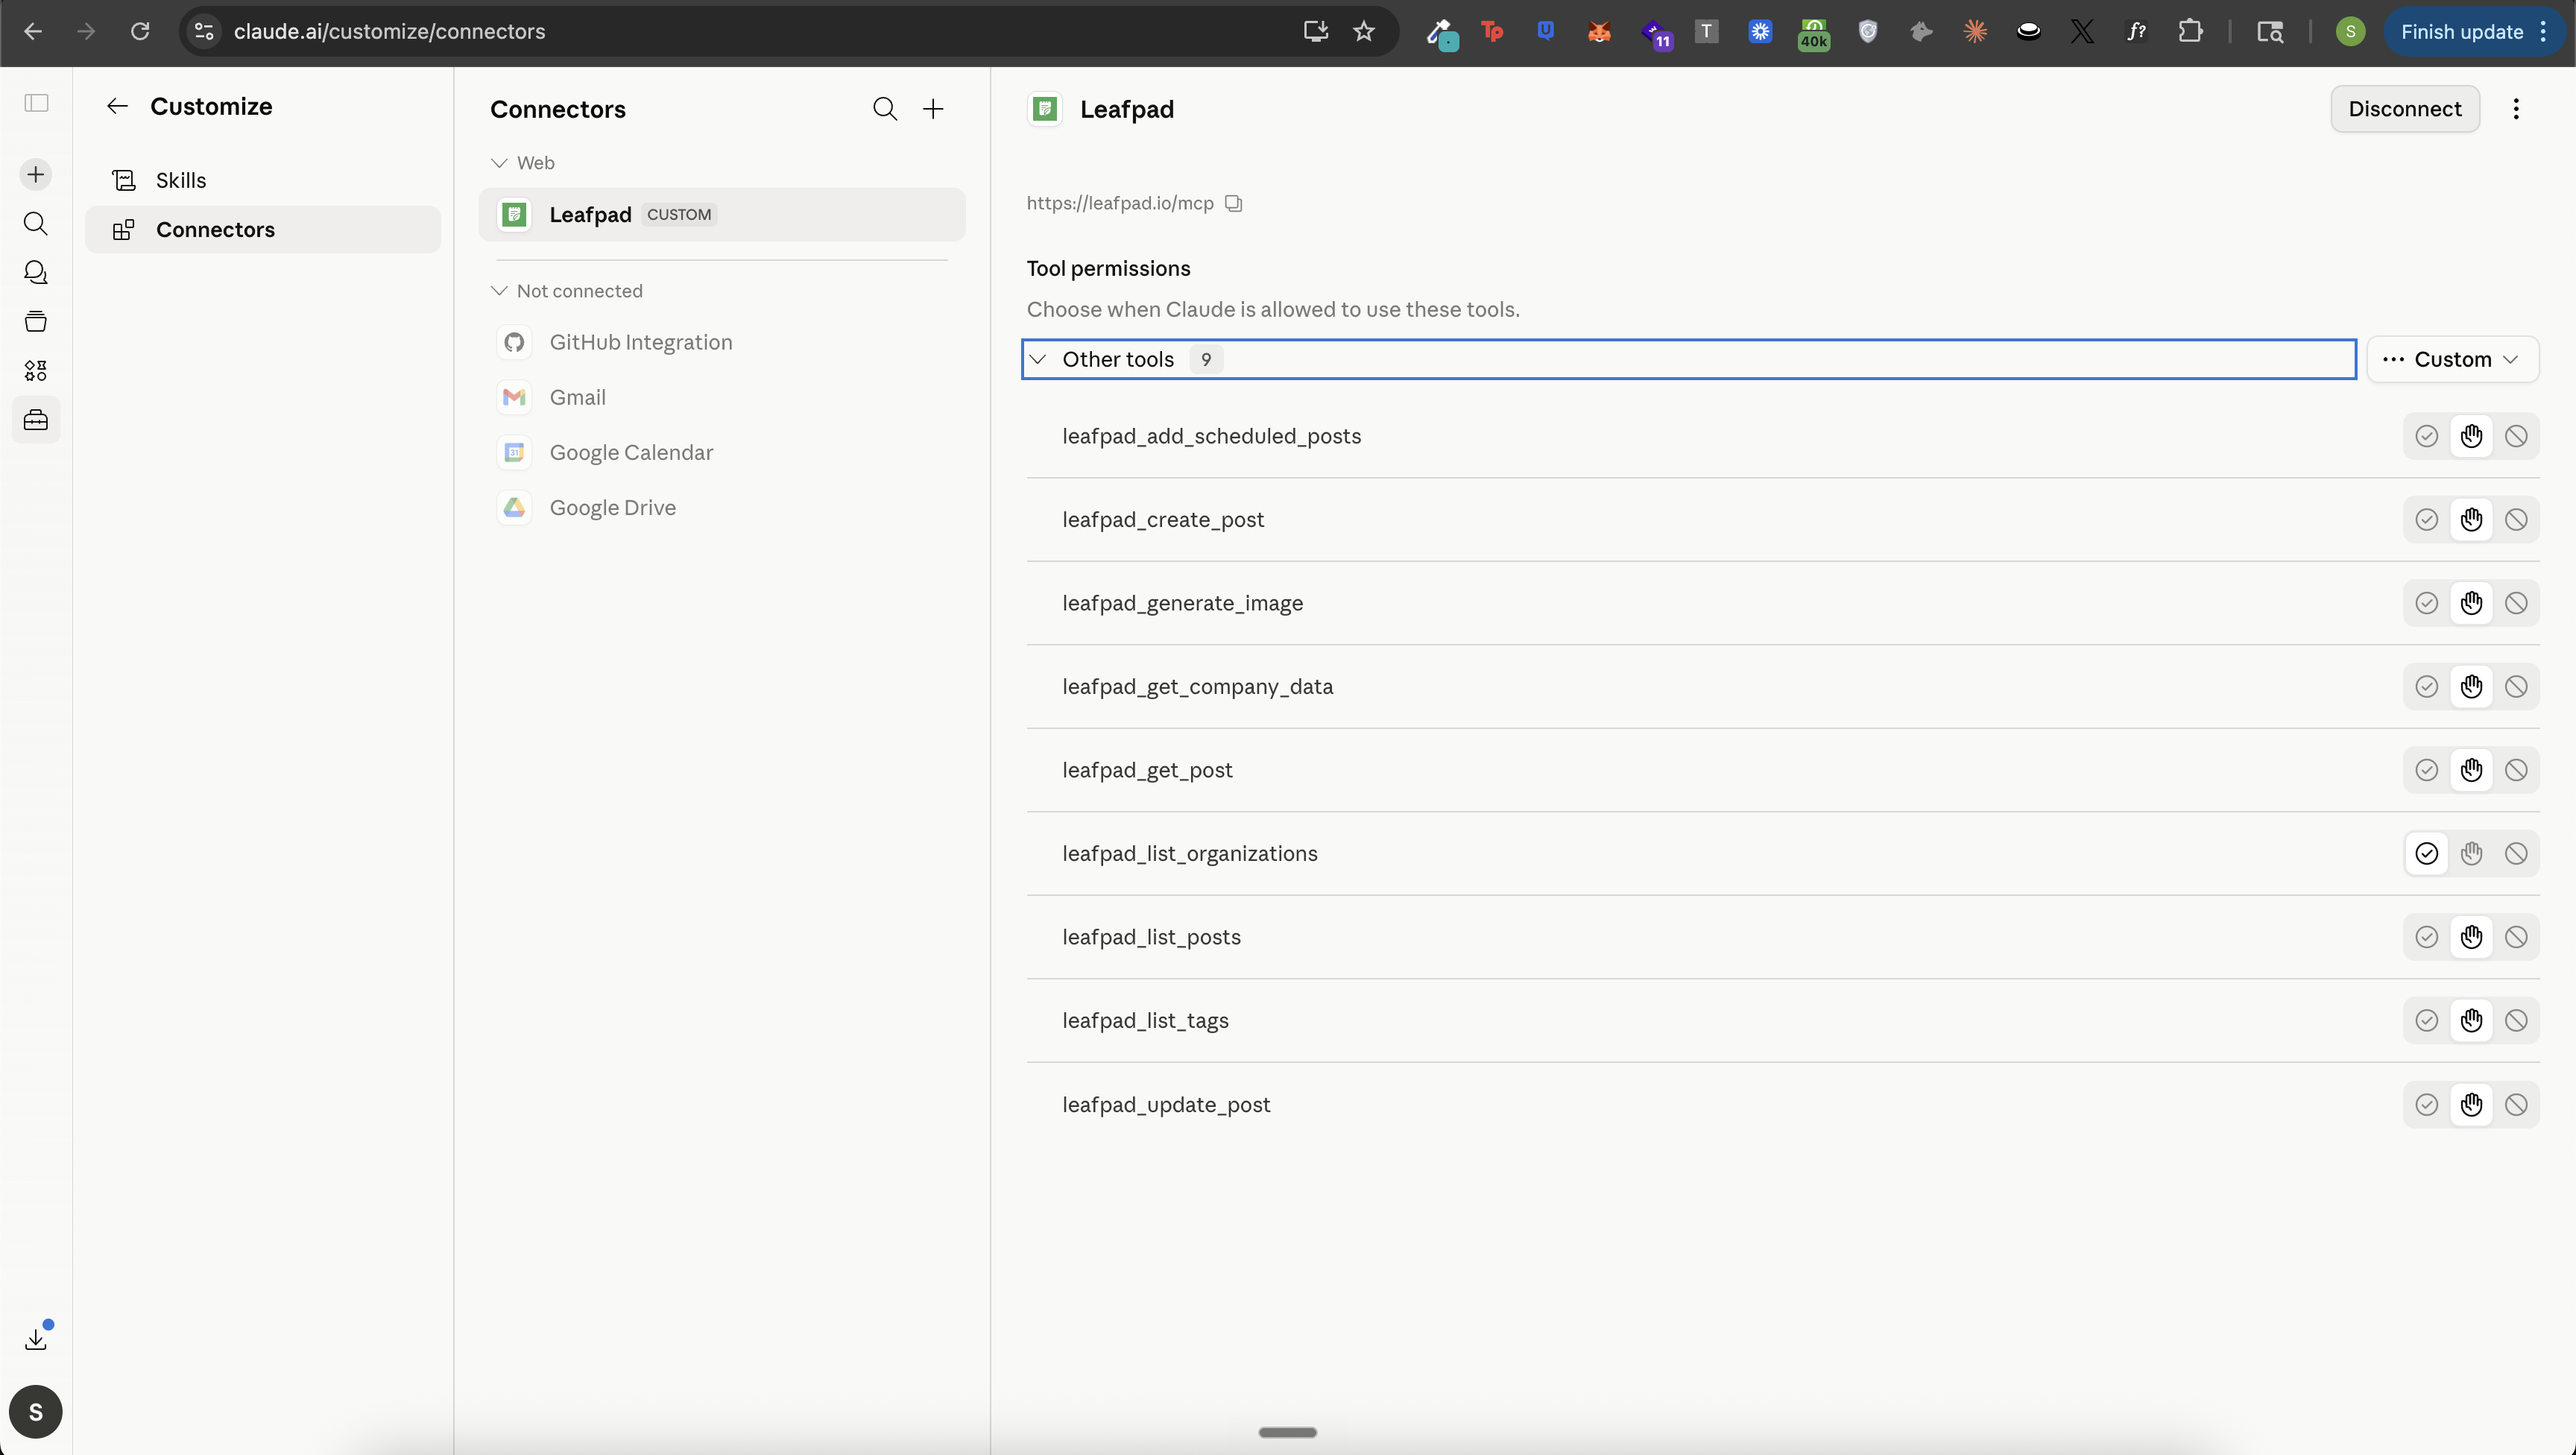Collapse the Not connected section
The image size is (2576, 1455).
567,291
